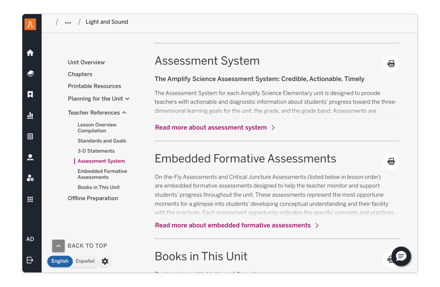Expand the breadcrumb ellipsis menu
Screen dimensions: 440x287
click(68, 22)
